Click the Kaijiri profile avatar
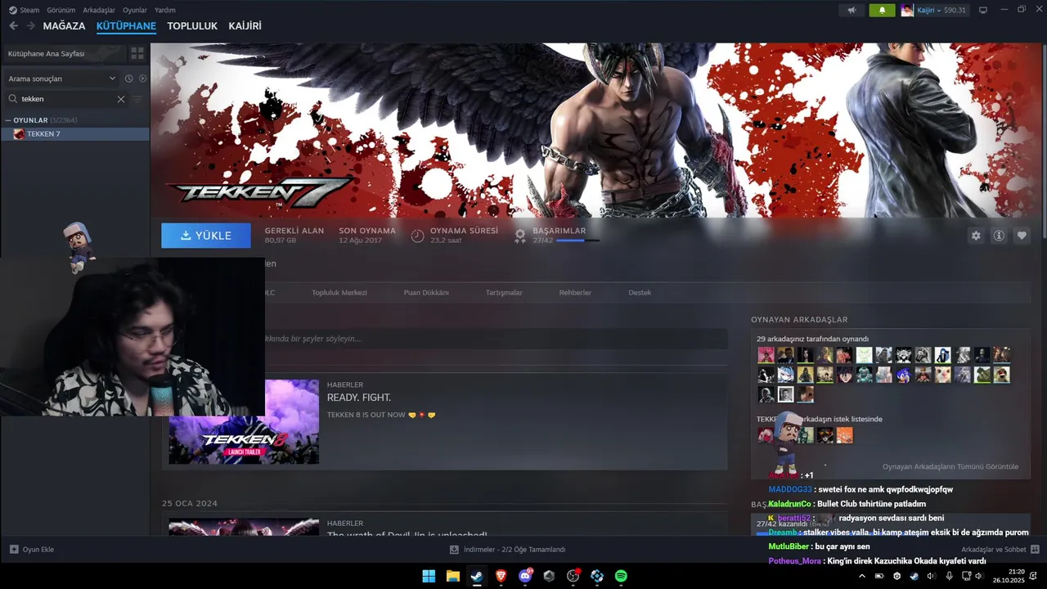Screen dimensions: 1047x589 [x=907, y=10]
